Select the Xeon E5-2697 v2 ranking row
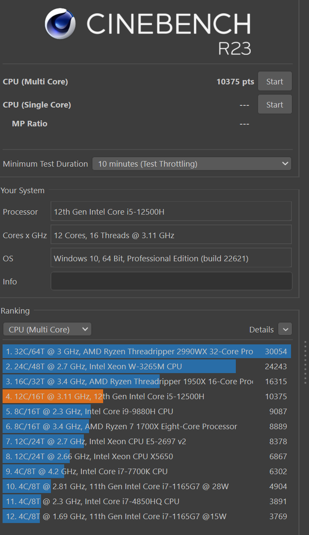 (147, 441)
